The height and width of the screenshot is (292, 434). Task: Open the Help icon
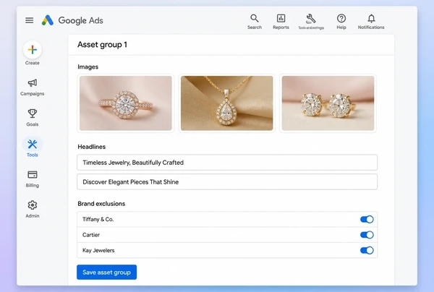tap(341, 22)
